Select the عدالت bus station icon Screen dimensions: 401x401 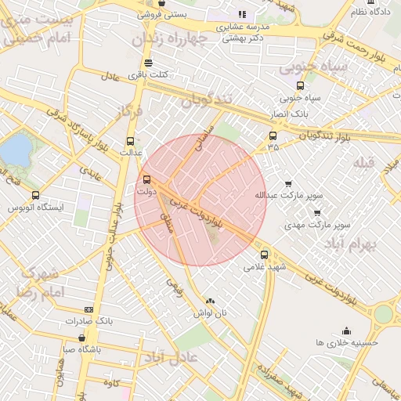pyautogui.click(x=130, y=141)
